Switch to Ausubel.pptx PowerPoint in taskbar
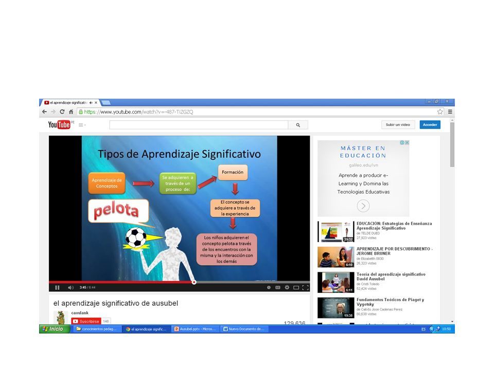 coord(195,329)
